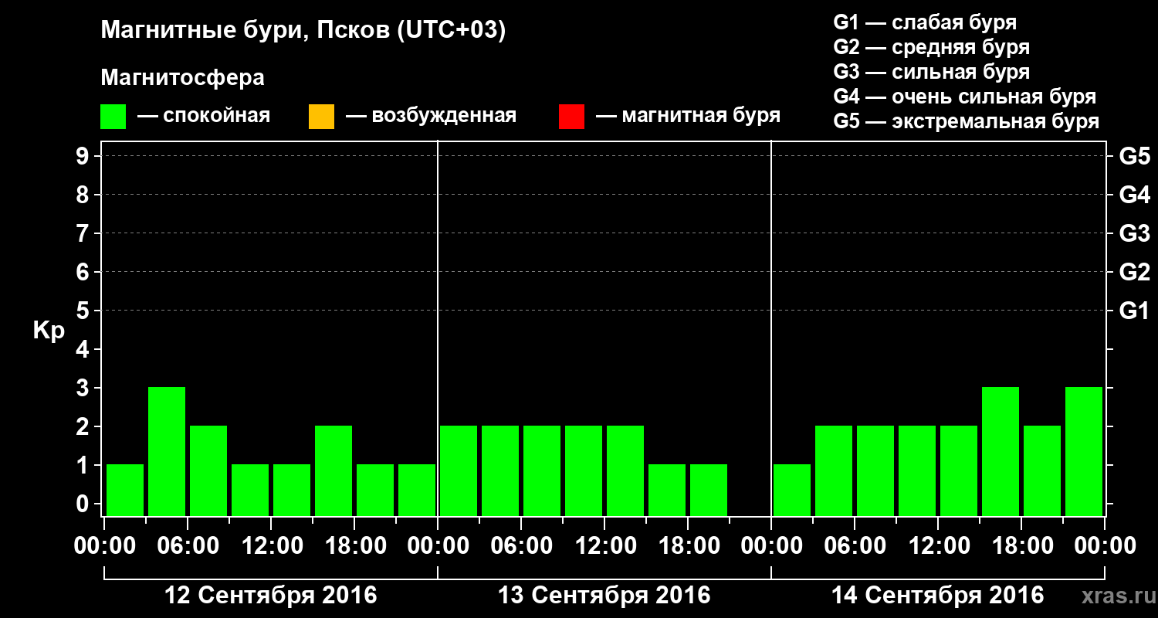Click the '06:00' time label under 12 September
The image size is (1158, 618).
pyautogui.click(x=188, y=547)
